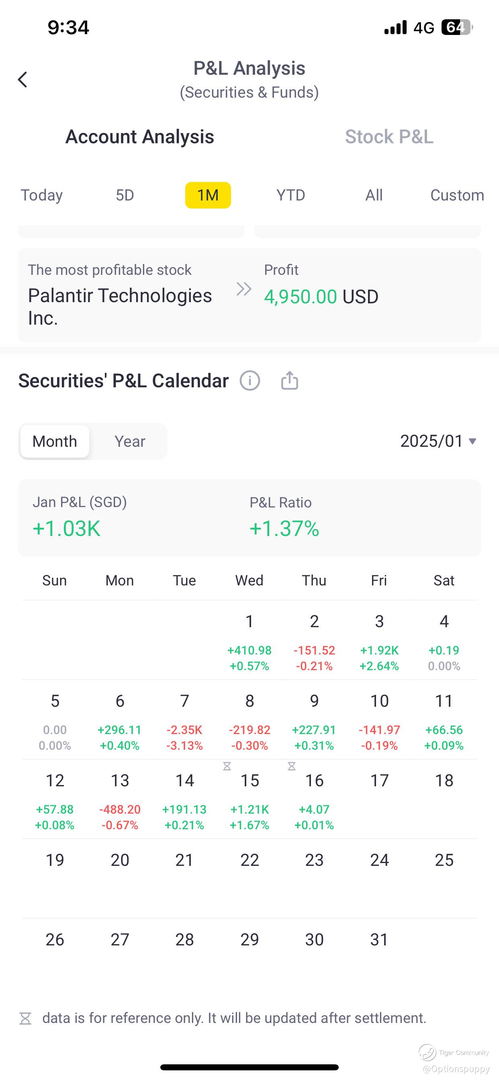Tap the back arrow icon
The height and width of the screenshot is (1080, 499).
click(x=22, y=79)
